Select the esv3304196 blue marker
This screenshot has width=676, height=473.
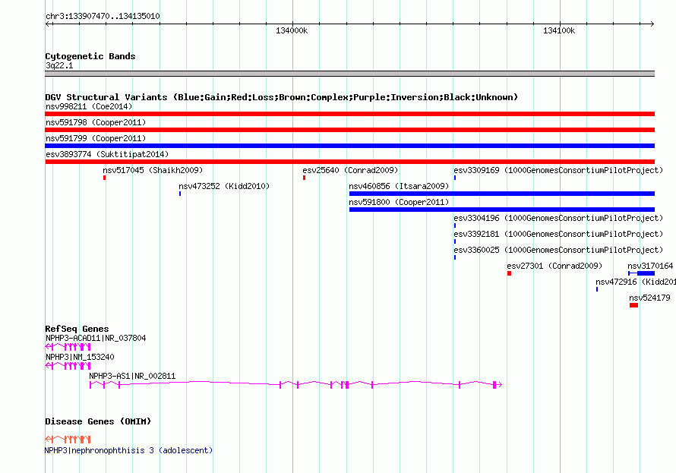pos(455,225)
